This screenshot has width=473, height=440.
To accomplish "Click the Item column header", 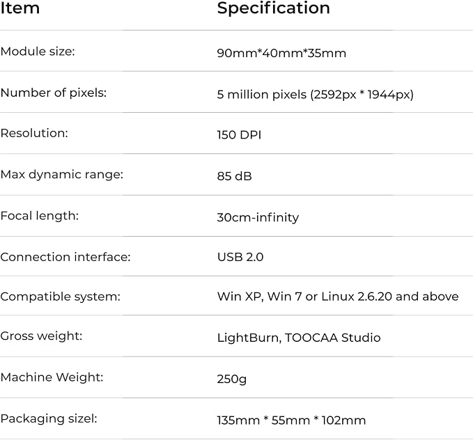I will (x=20, y=8).
